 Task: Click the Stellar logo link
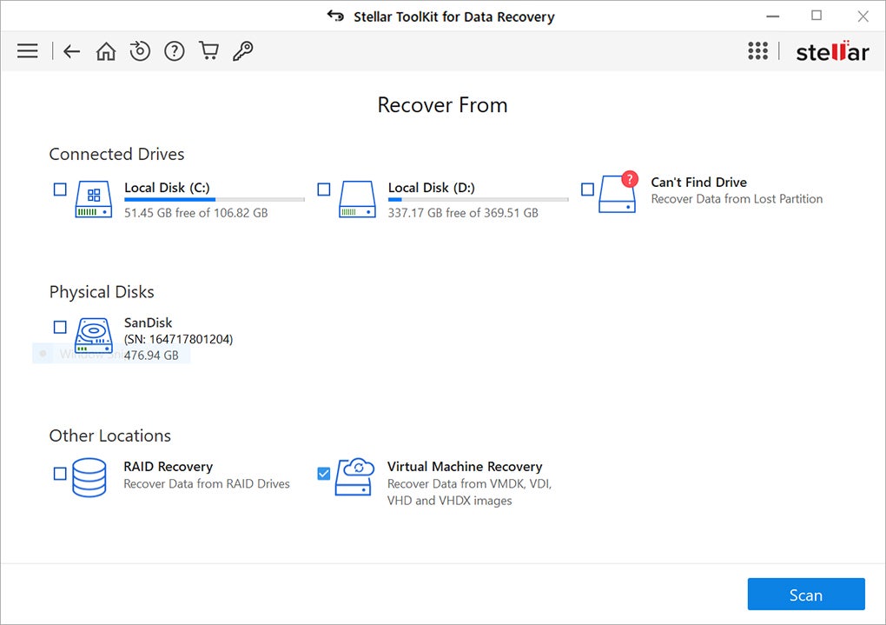(831, 50)
